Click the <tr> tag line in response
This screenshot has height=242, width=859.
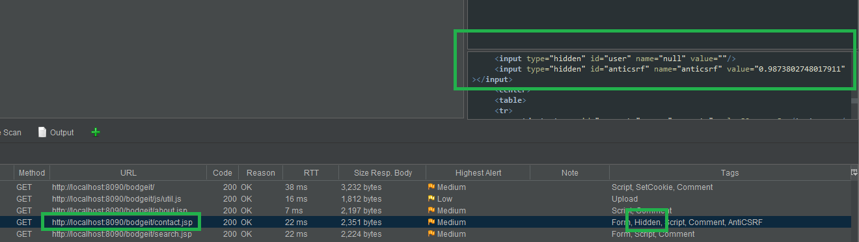coord(504,111)
